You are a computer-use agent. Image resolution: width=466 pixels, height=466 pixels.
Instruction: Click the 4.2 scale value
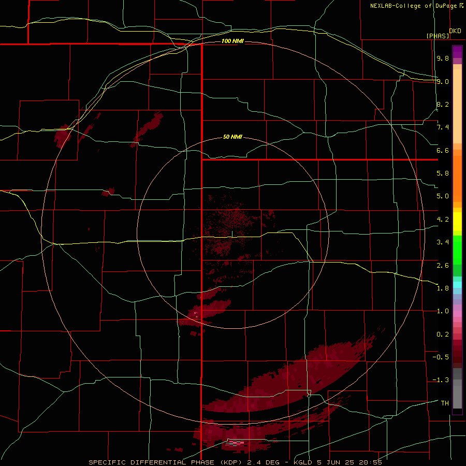443,220
